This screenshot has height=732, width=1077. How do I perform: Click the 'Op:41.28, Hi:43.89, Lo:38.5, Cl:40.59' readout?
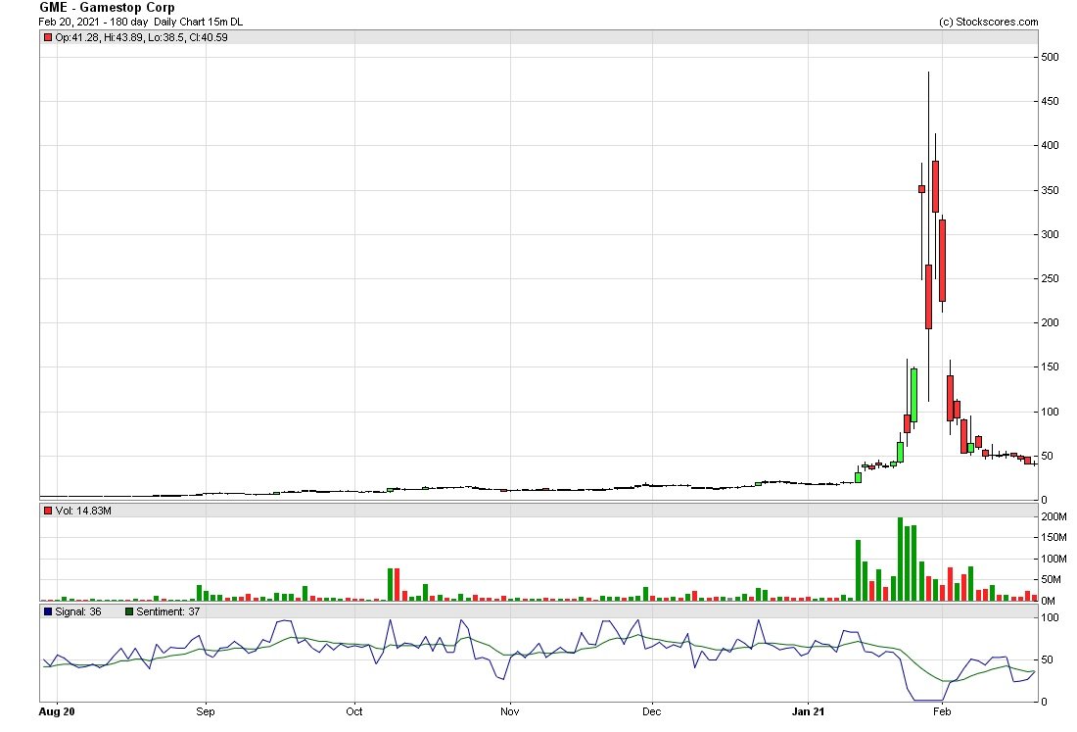pyautogui.click(x=142, y=38)
